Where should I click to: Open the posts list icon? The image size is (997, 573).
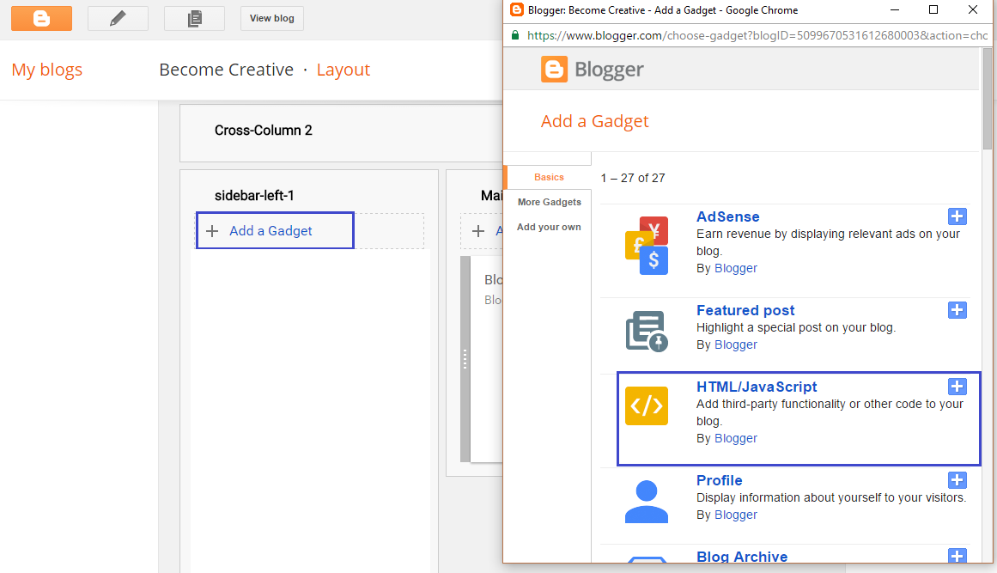195,18
